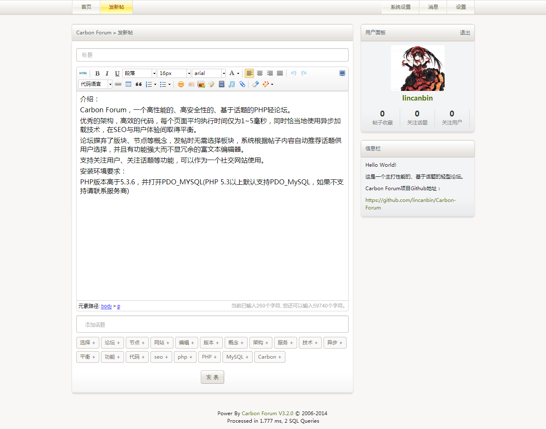Select the 发新帖 new post tab

pyautogui.click(x=116, y=7)
